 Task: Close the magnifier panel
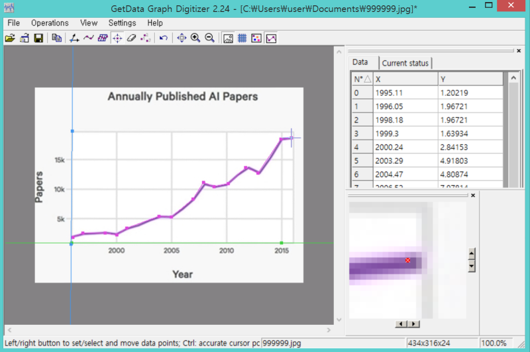473,195
